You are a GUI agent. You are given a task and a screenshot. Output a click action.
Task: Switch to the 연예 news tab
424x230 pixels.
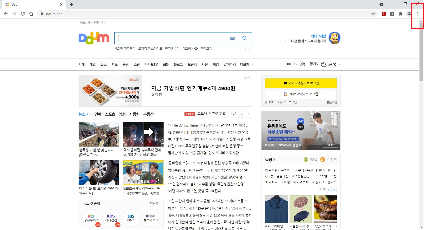(x=98, y=114)
